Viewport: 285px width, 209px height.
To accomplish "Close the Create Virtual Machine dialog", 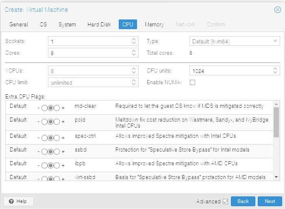I will 277,10.
